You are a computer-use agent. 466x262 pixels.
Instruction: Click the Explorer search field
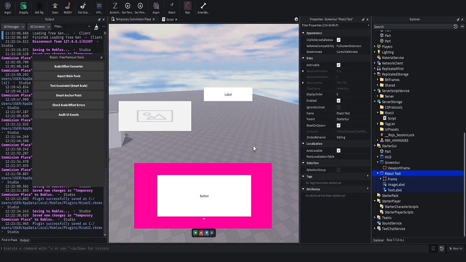pos(412,27)
